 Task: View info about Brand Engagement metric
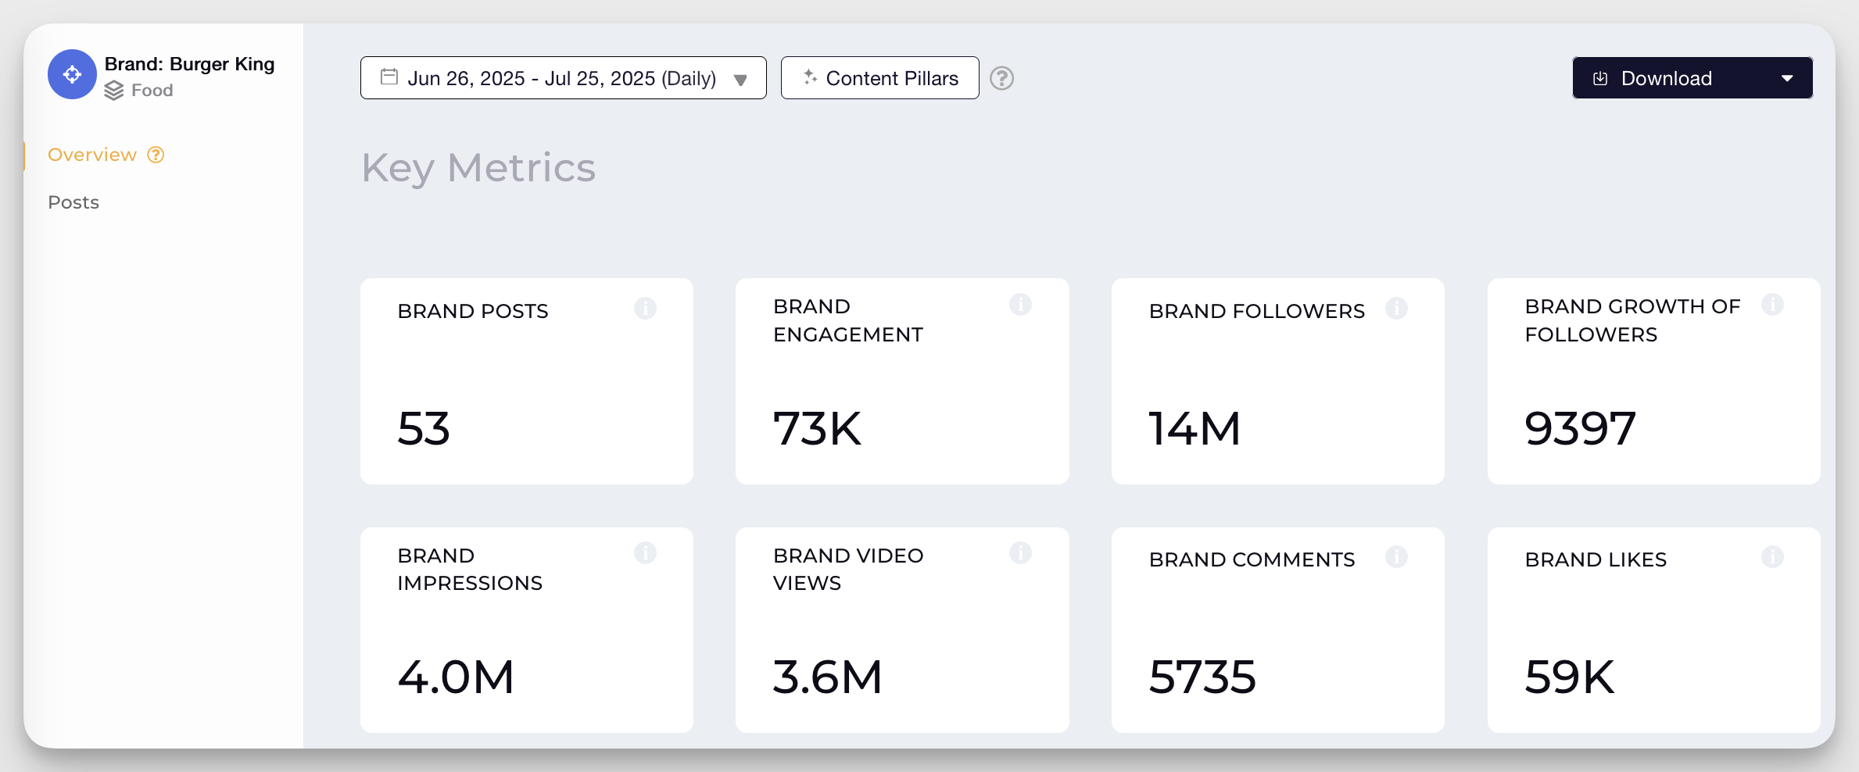tap(1021, 305)
